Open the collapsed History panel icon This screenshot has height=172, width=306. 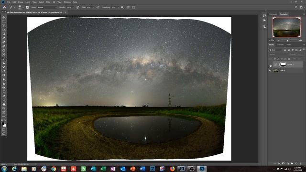(264, 15)
